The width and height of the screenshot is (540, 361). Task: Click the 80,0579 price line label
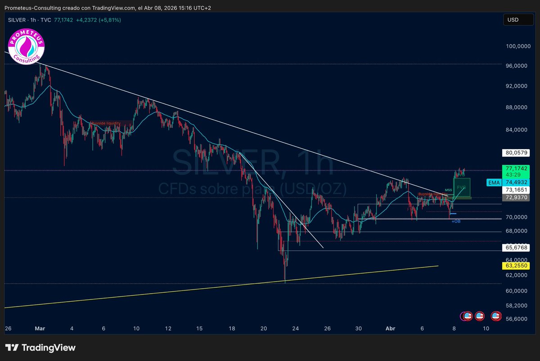tap(515, 153)
